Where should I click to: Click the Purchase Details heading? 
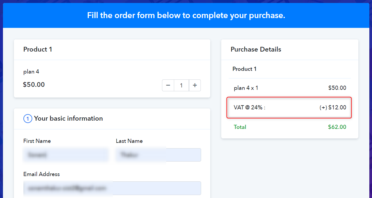256,49
